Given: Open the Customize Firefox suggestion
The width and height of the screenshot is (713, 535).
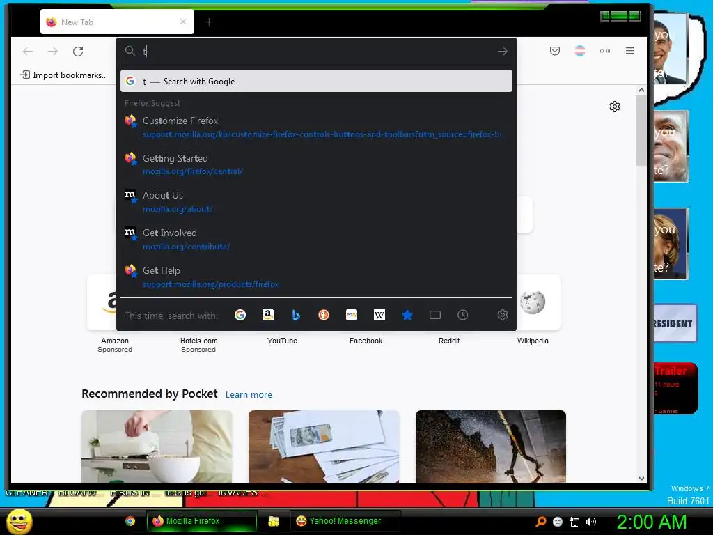Looking at the screenshot, I should pyautogui.click(x=317, y=127).
